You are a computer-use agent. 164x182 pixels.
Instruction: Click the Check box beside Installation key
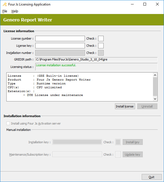[x=118, y=142]
